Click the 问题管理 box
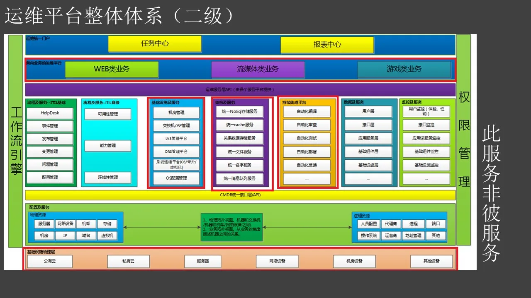The image size is (531, 298). tap(50, 165)
